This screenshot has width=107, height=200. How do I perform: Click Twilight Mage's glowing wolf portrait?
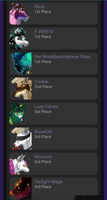pyautogui.click(x=20, y=188)
